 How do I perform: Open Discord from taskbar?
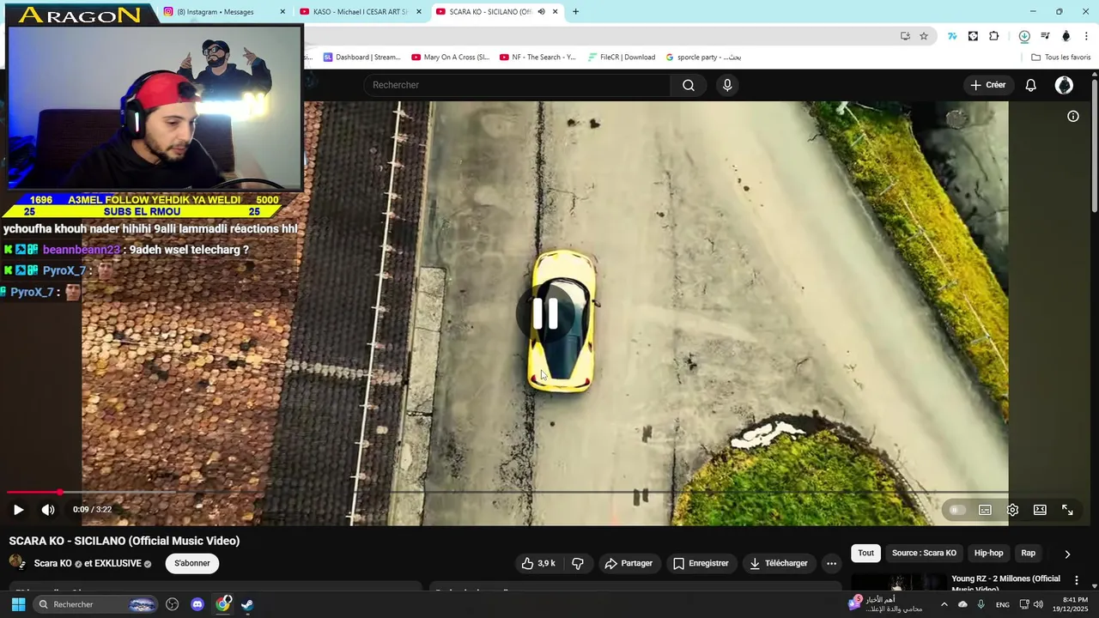(197, 604)
